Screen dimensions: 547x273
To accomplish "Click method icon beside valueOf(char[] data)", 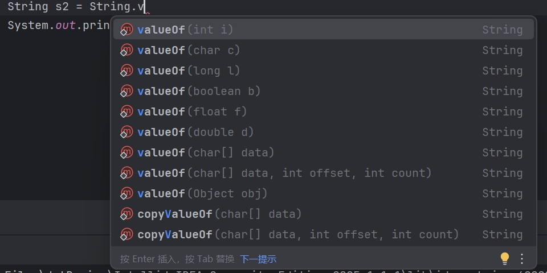I will [x=126, y=152].
